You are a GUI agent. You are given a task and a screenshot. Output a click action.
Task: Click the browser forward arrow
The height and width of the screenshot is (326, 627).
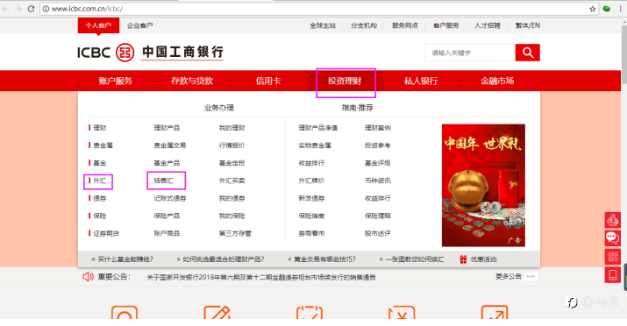(x=18, y=9)
